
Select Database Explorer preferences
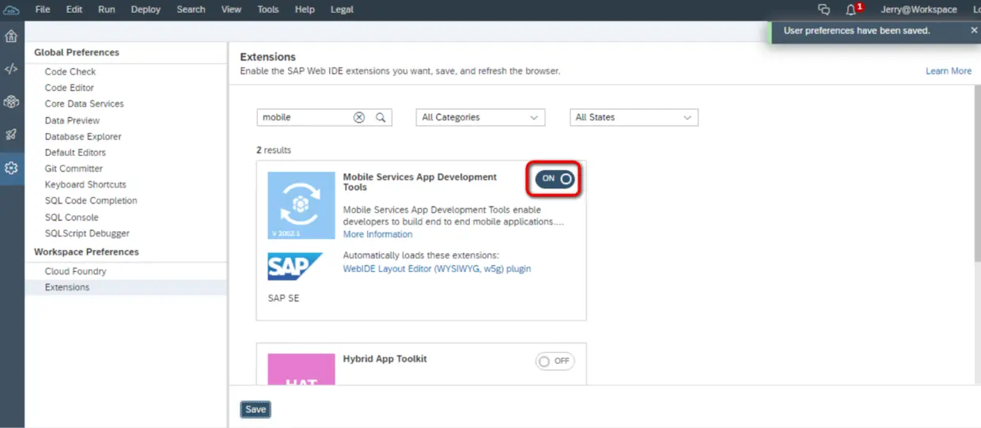coord(83,137)
